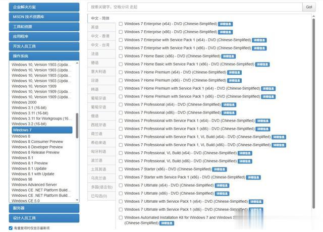Image resolution: width=323 pixels, height=232 pixels.
Task: Open the 中文 - 香港 language tab
Action: pyautogui.click(x=101, y=36)
